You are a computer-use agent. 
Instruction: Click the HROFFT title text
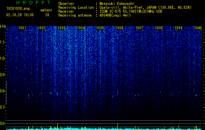[34, 3]
